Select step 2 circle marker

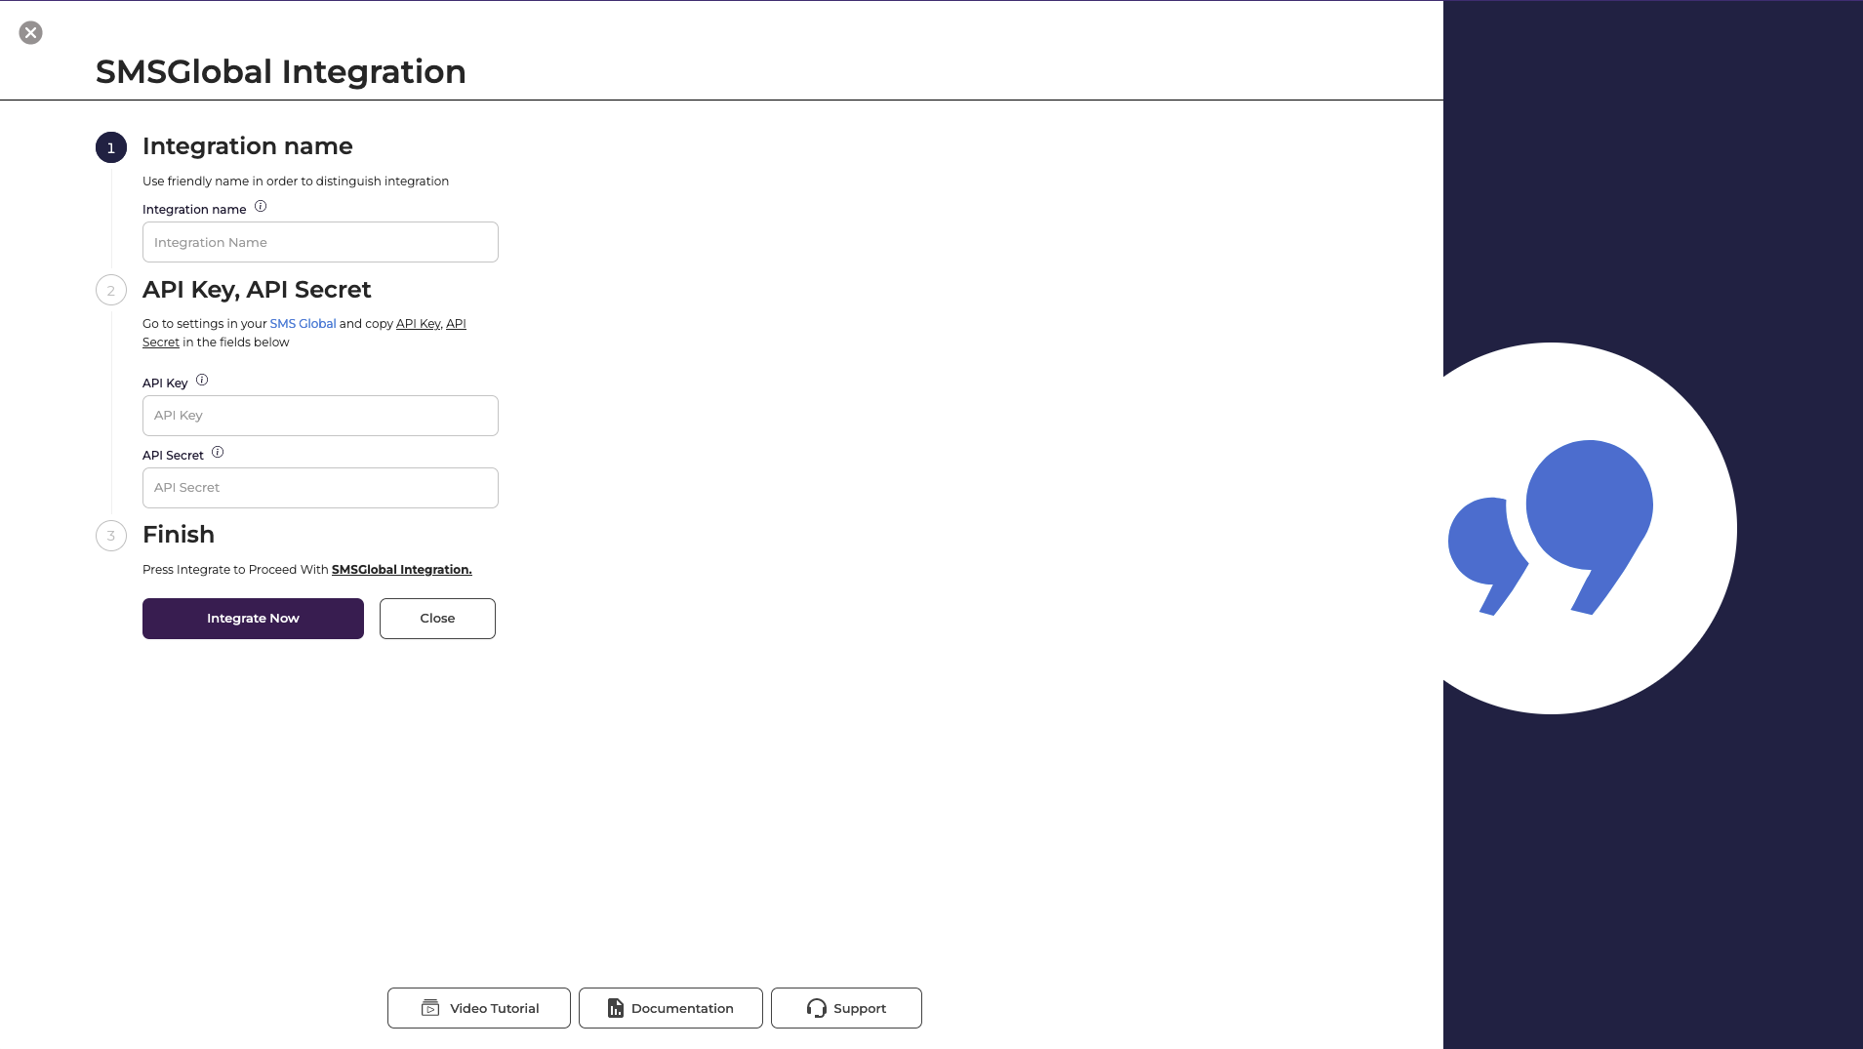pos(111,291)
